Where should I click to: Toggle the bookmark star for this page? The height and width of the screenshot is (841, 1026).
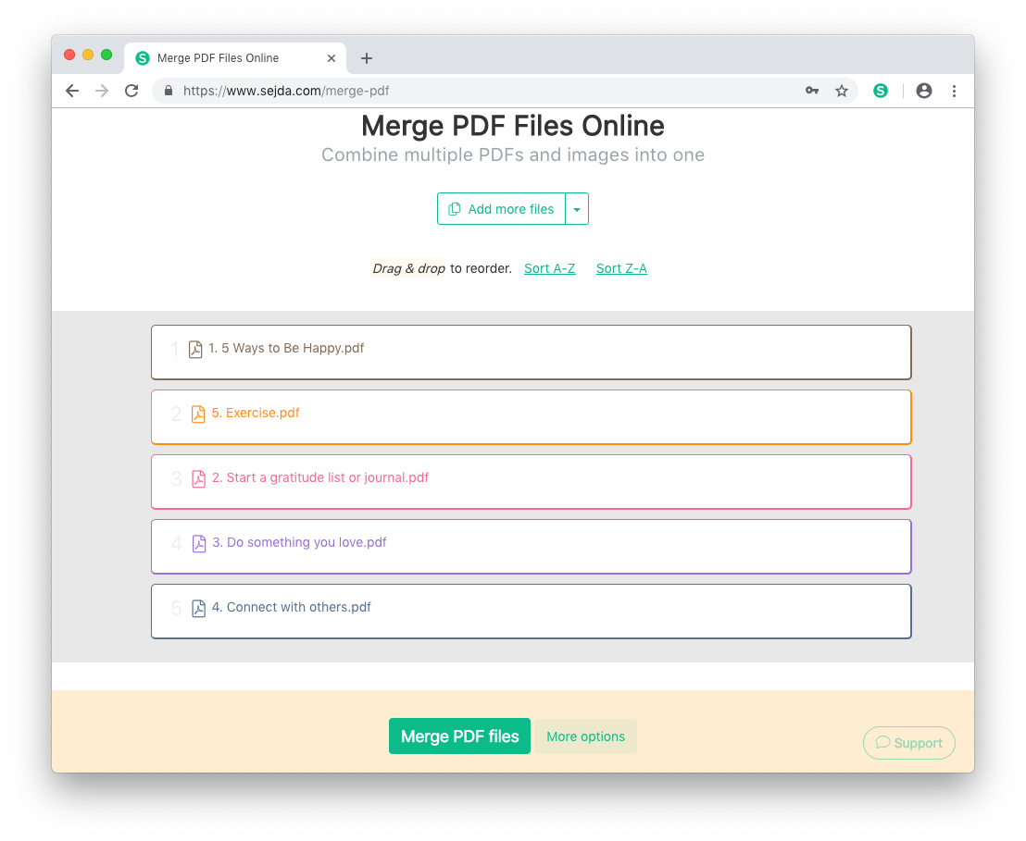click(x=842, y=91)
